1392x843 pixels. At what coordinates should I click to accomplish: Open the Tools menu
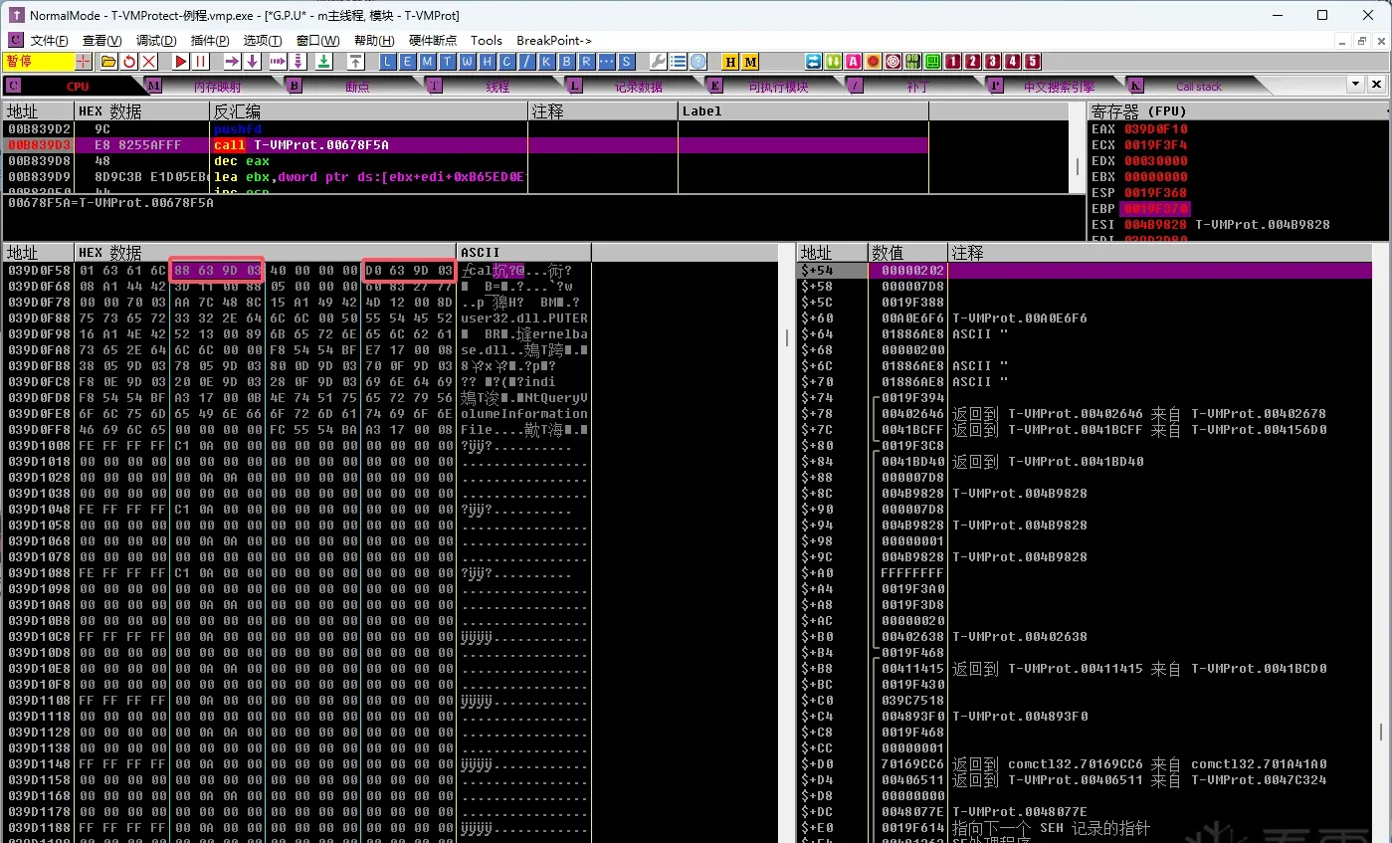point(487,41)
